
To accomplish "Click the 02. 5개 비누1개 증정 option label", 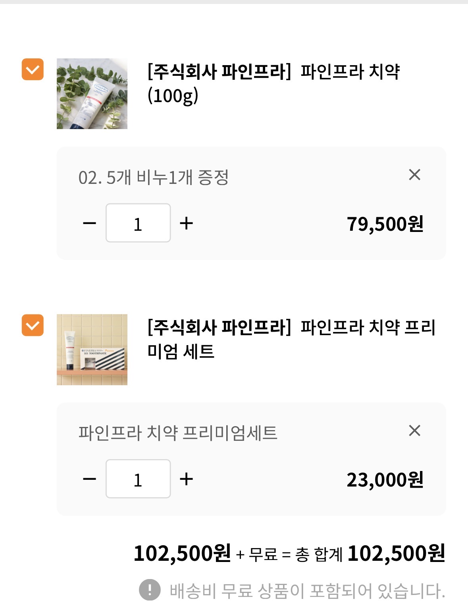I will (153, 177).
